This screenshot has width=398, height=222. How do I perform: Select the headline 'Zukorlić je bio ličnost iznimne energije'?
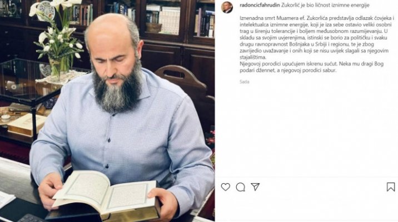[325, 5]
